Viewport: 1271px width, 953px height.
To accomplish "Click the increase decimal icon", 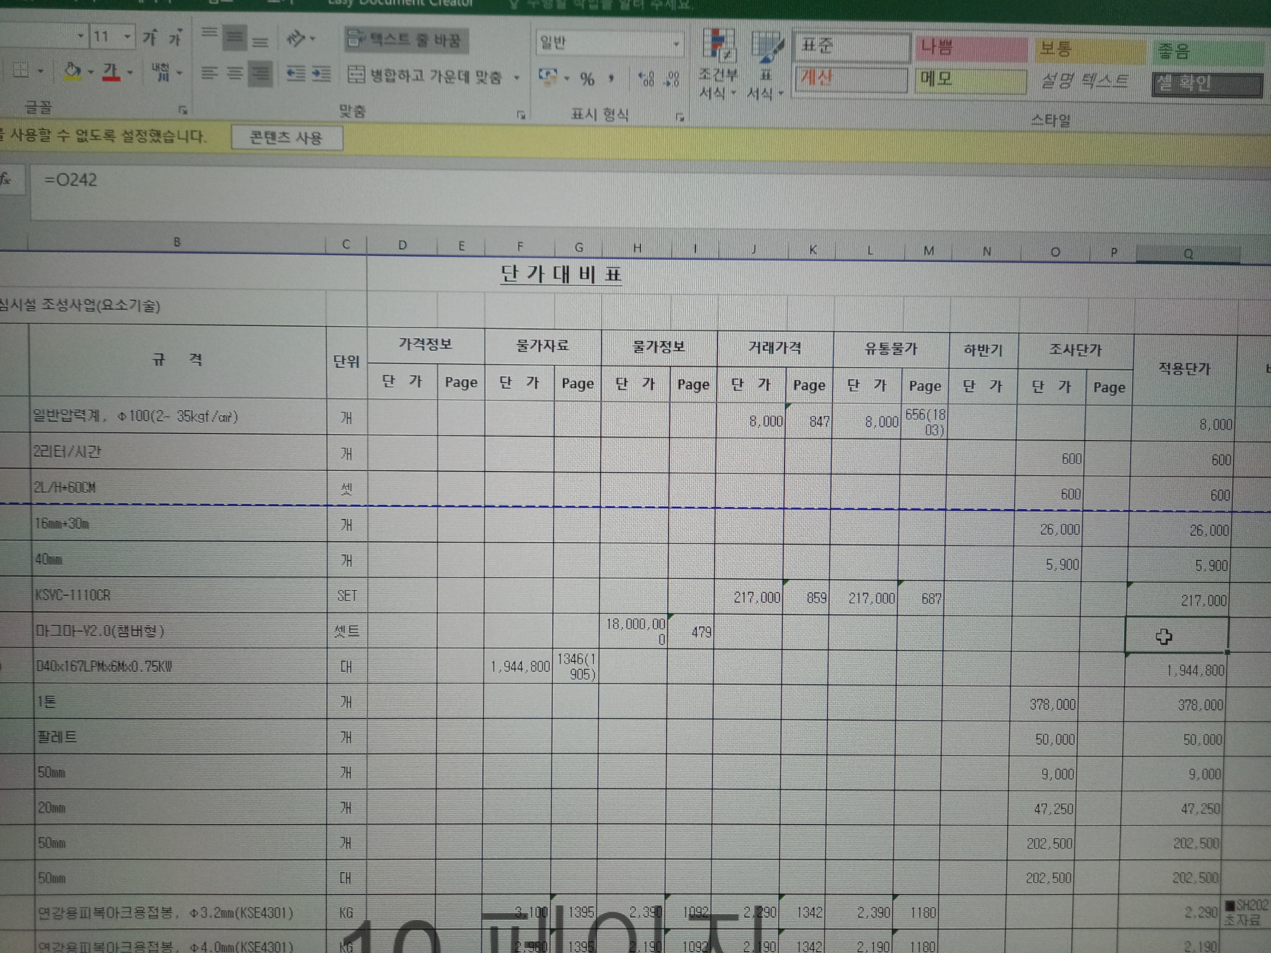I will (x=646, y=79).
